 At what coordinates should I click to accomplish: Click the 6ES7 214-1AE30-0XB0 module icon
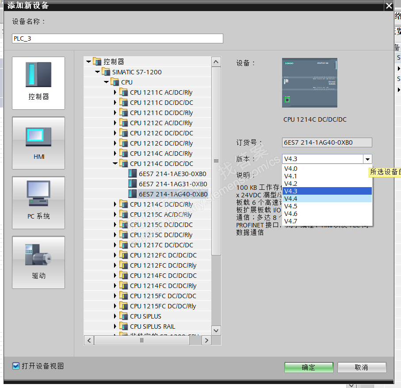[x=133, y=173]
